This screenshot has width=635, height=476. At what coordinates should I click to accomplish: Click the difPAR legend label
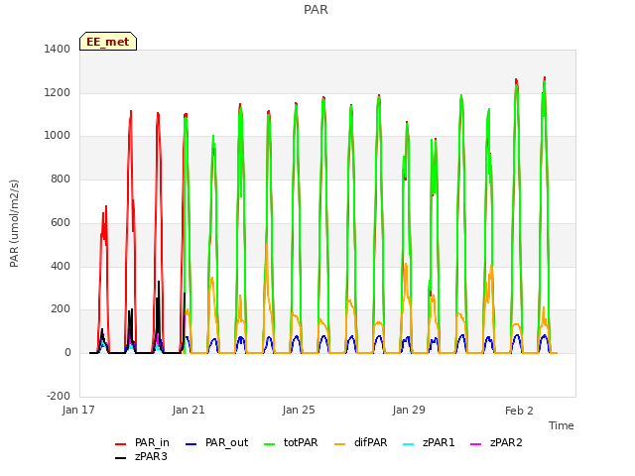pos(370,443)
